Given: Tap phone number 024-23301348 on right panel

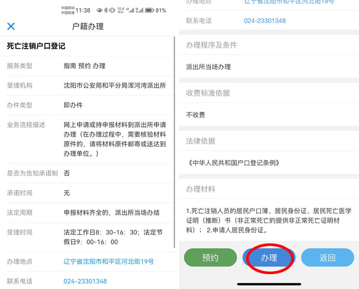Looking at the screenshot, I should (265, 21).
